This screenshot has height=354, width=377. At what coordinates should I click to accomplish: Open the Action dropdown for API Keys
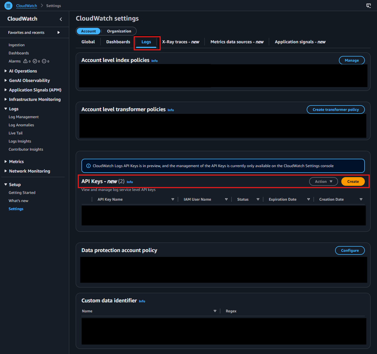click(x=323, y=181)
